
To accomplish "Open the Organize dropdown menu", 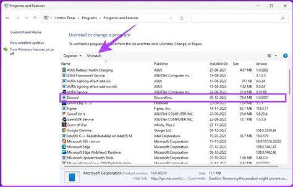I will tap(72, 56).
